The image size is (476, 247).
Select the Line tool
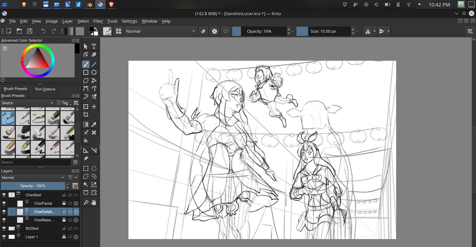pos(94,64)
